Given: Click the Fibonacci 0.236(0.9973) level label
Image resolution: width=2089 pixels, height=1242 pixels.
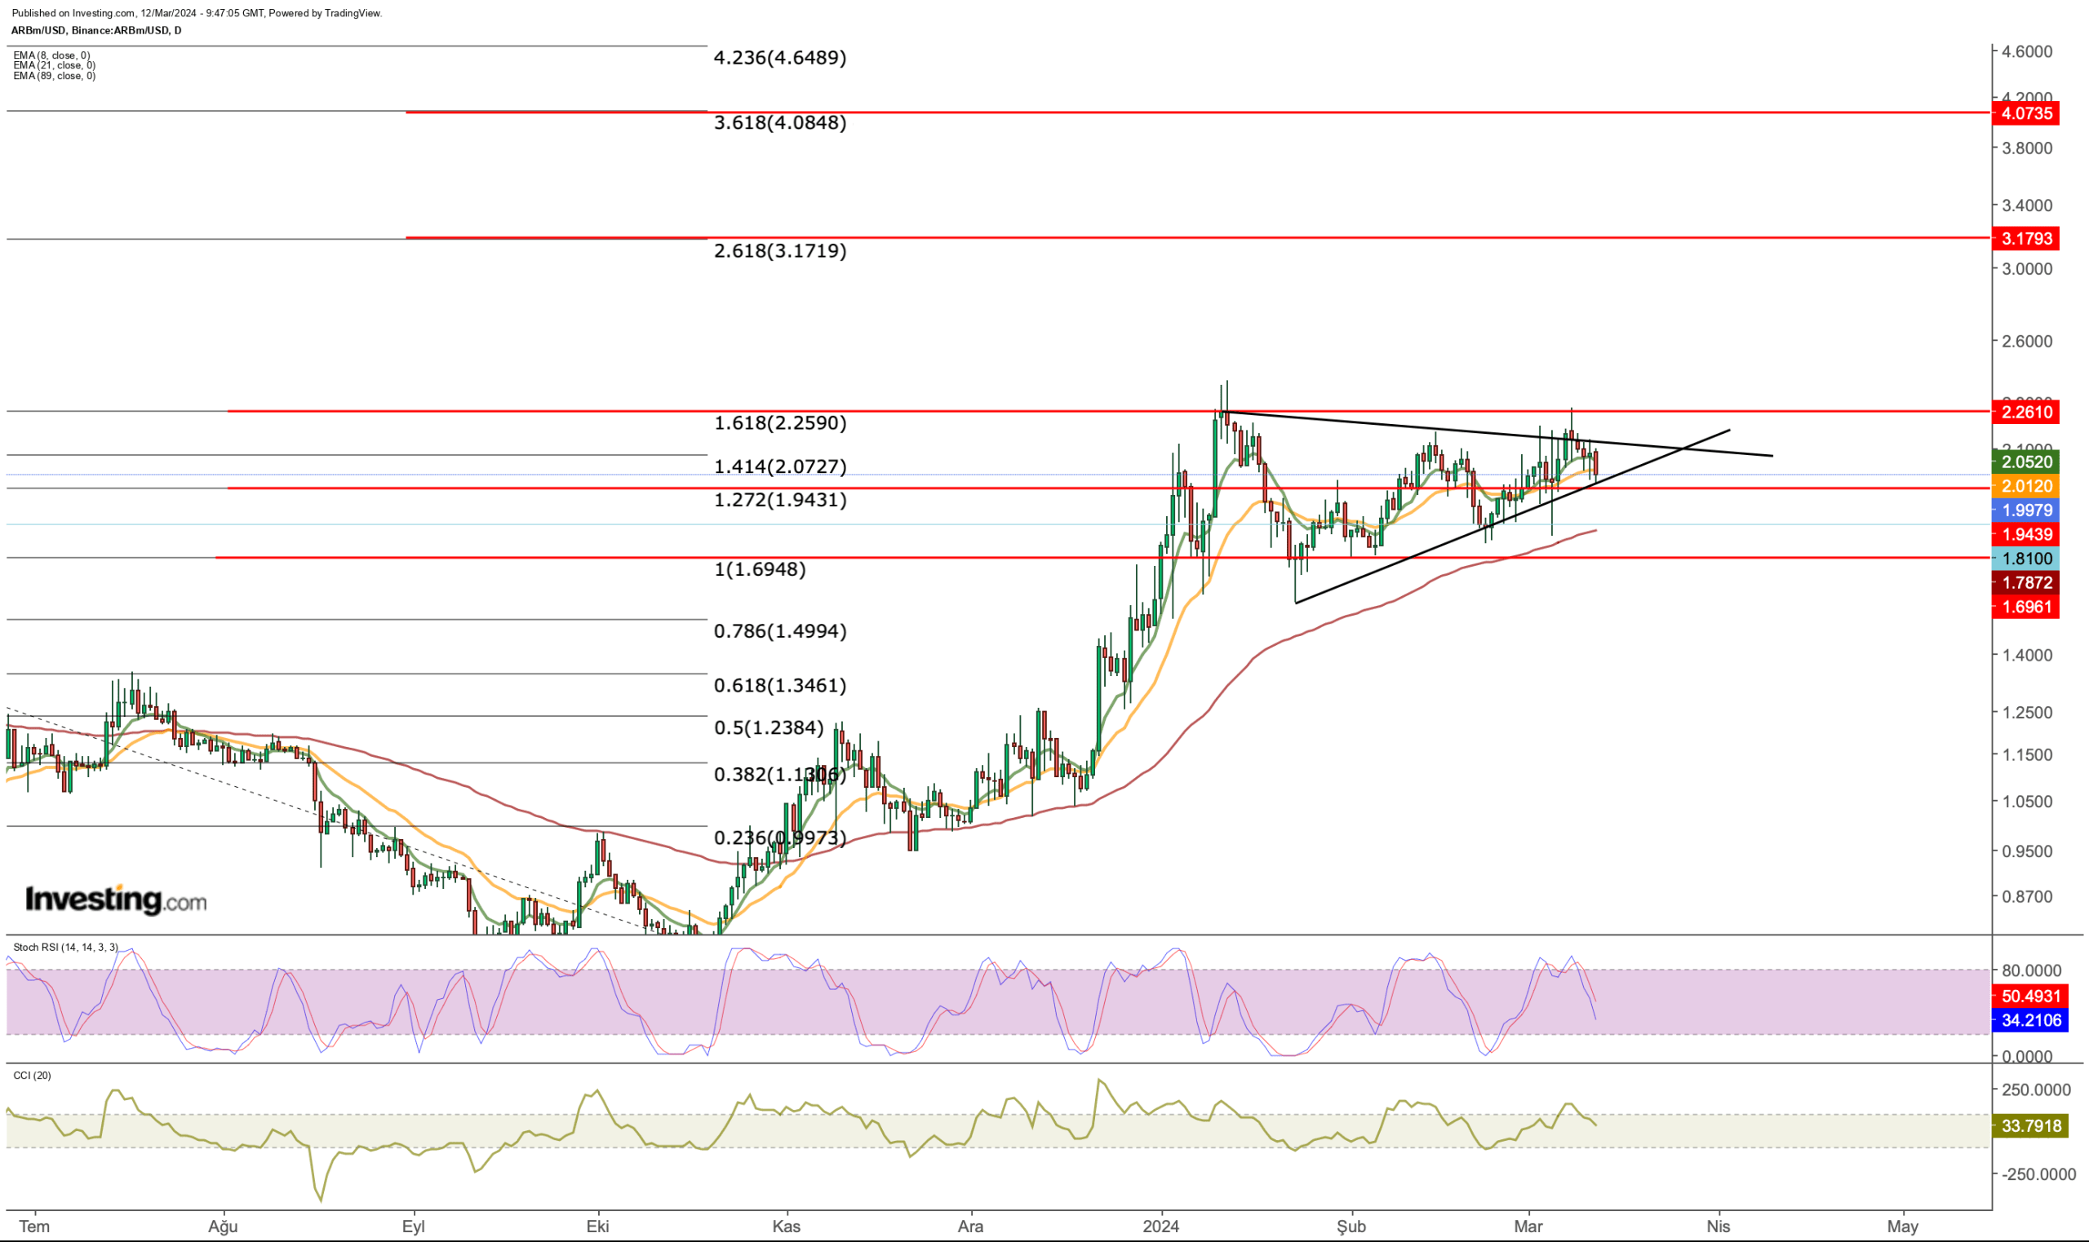Looking at the screenshot, I should [x=779, y=838].
